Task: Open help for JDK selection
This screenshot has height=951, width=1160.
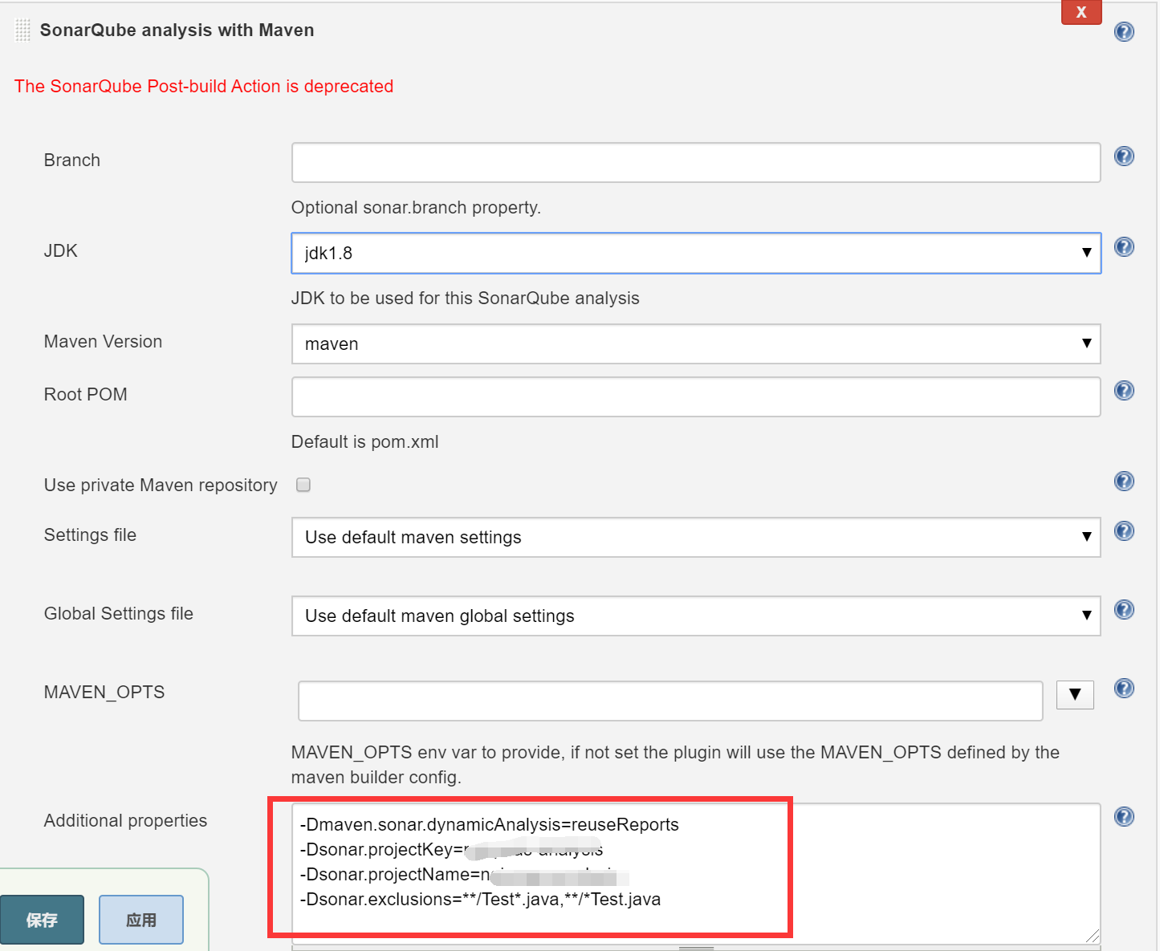Action: [1124, 247]
